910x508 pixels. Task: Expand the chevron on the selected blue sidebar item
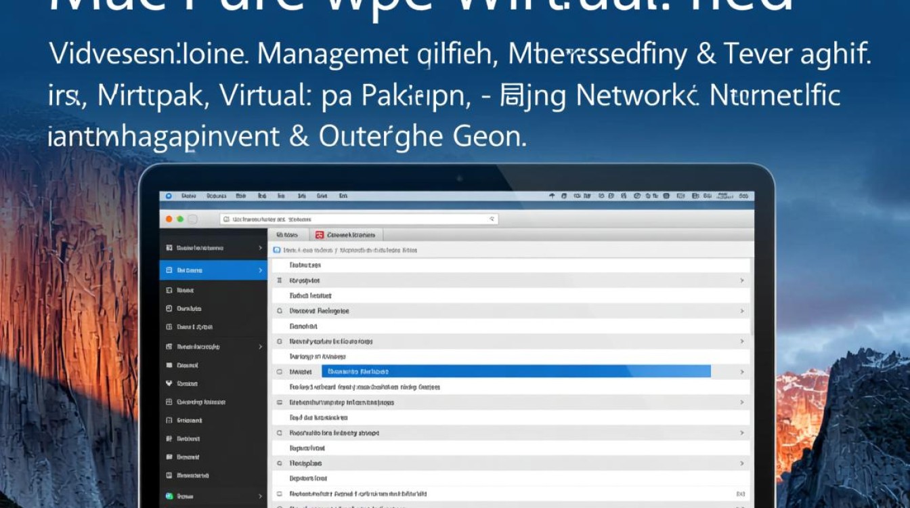(260, 270)
